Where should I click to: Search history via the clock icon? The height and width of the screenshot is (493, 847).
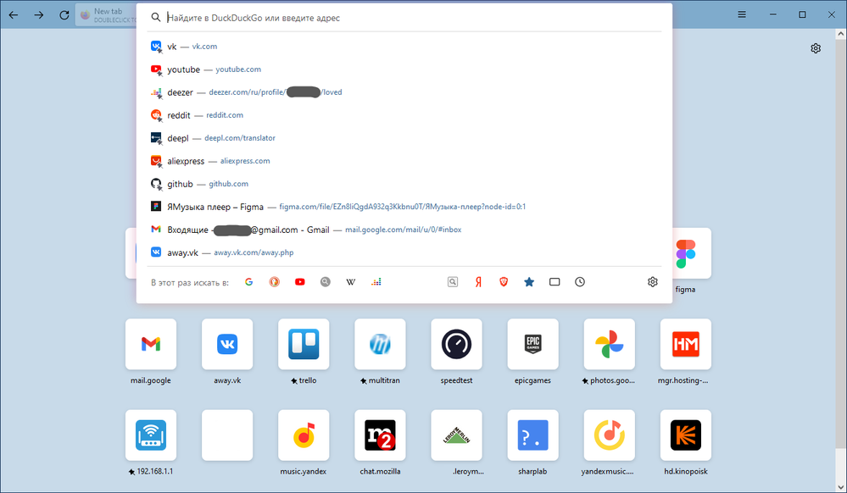[x=580, y=282]
